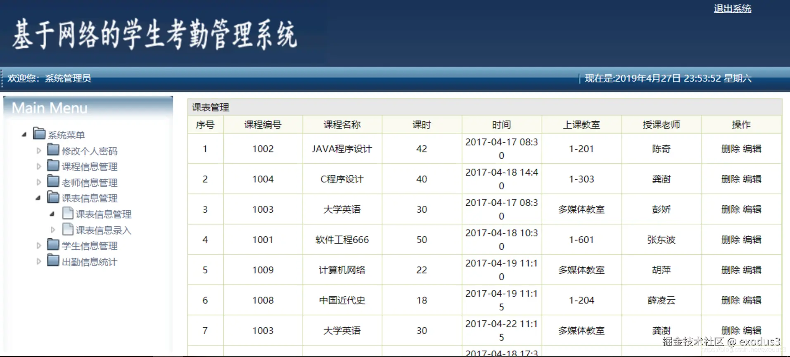
Task: Collapse the 系统菜单 root node arrow
Action: coord(24,134)
